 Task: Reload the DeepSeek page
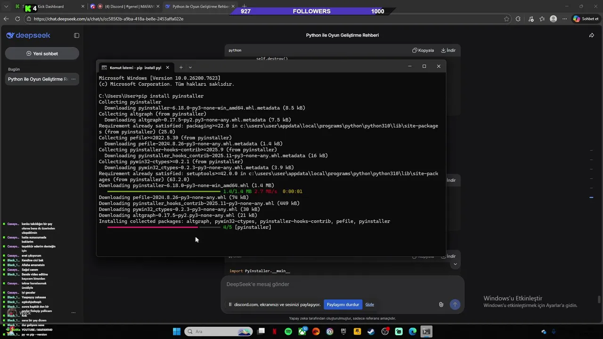pyautogui.click(x=17, y=19)
